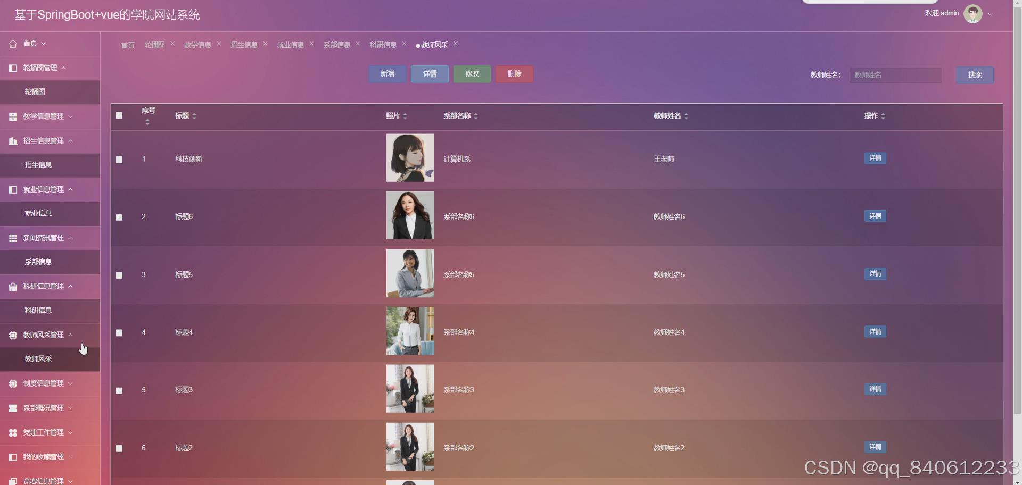Collapse the 新闻资讯管理 menu chevron
This screenshot has height=485, width=1022.
pos(70,238)
